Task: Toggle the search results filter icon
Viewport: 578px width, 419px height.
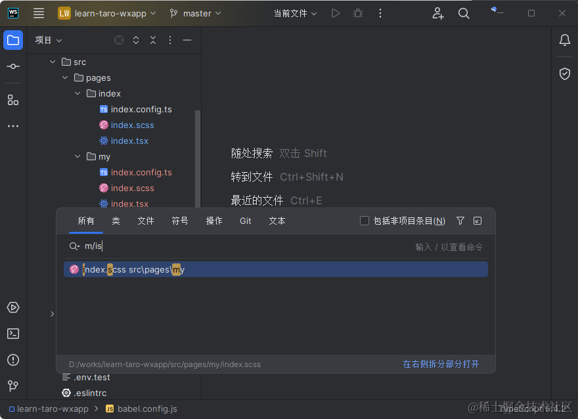Action: (460, 221)
